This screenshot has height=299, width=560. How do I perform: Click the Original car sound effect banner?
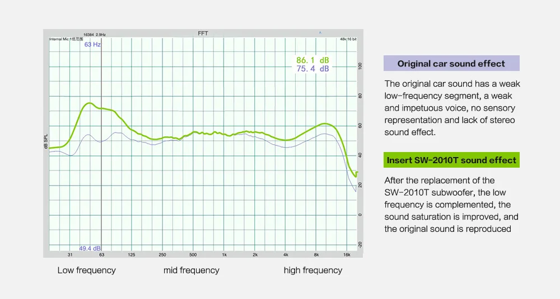pos(451,64)
